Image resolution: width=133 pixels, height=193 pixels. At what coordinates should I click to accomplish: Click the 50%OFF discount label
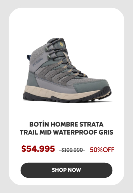tap(102, 150)
